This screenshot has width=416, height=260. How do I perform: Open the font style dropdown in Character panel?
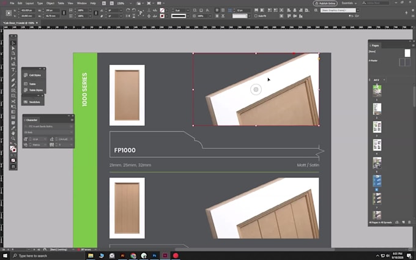click(x=72, y=132)
